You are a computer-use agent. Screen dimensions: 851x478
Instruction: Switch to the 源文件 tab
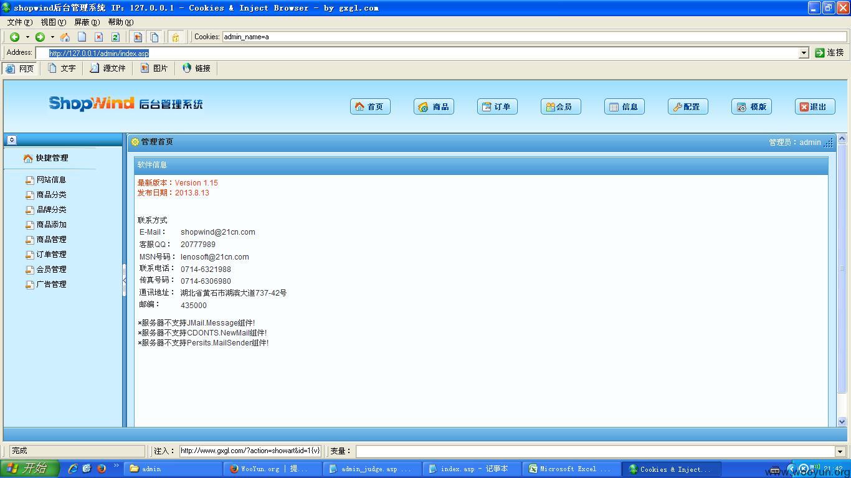click(107, 68)
